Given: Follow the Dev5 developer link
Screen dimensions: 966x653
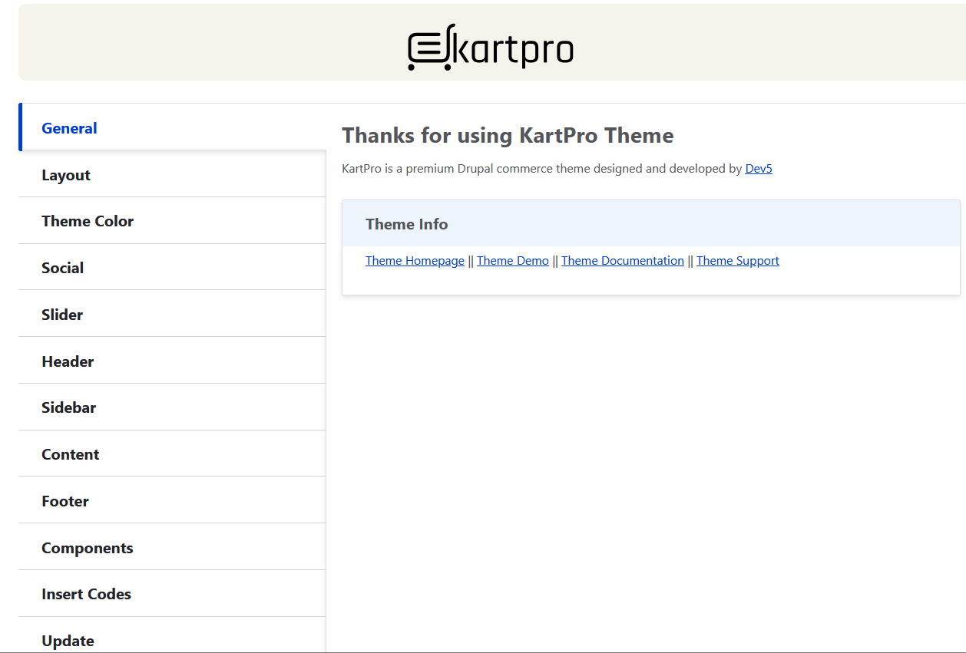Looking at the screenshot, I should tap(759, 169).
